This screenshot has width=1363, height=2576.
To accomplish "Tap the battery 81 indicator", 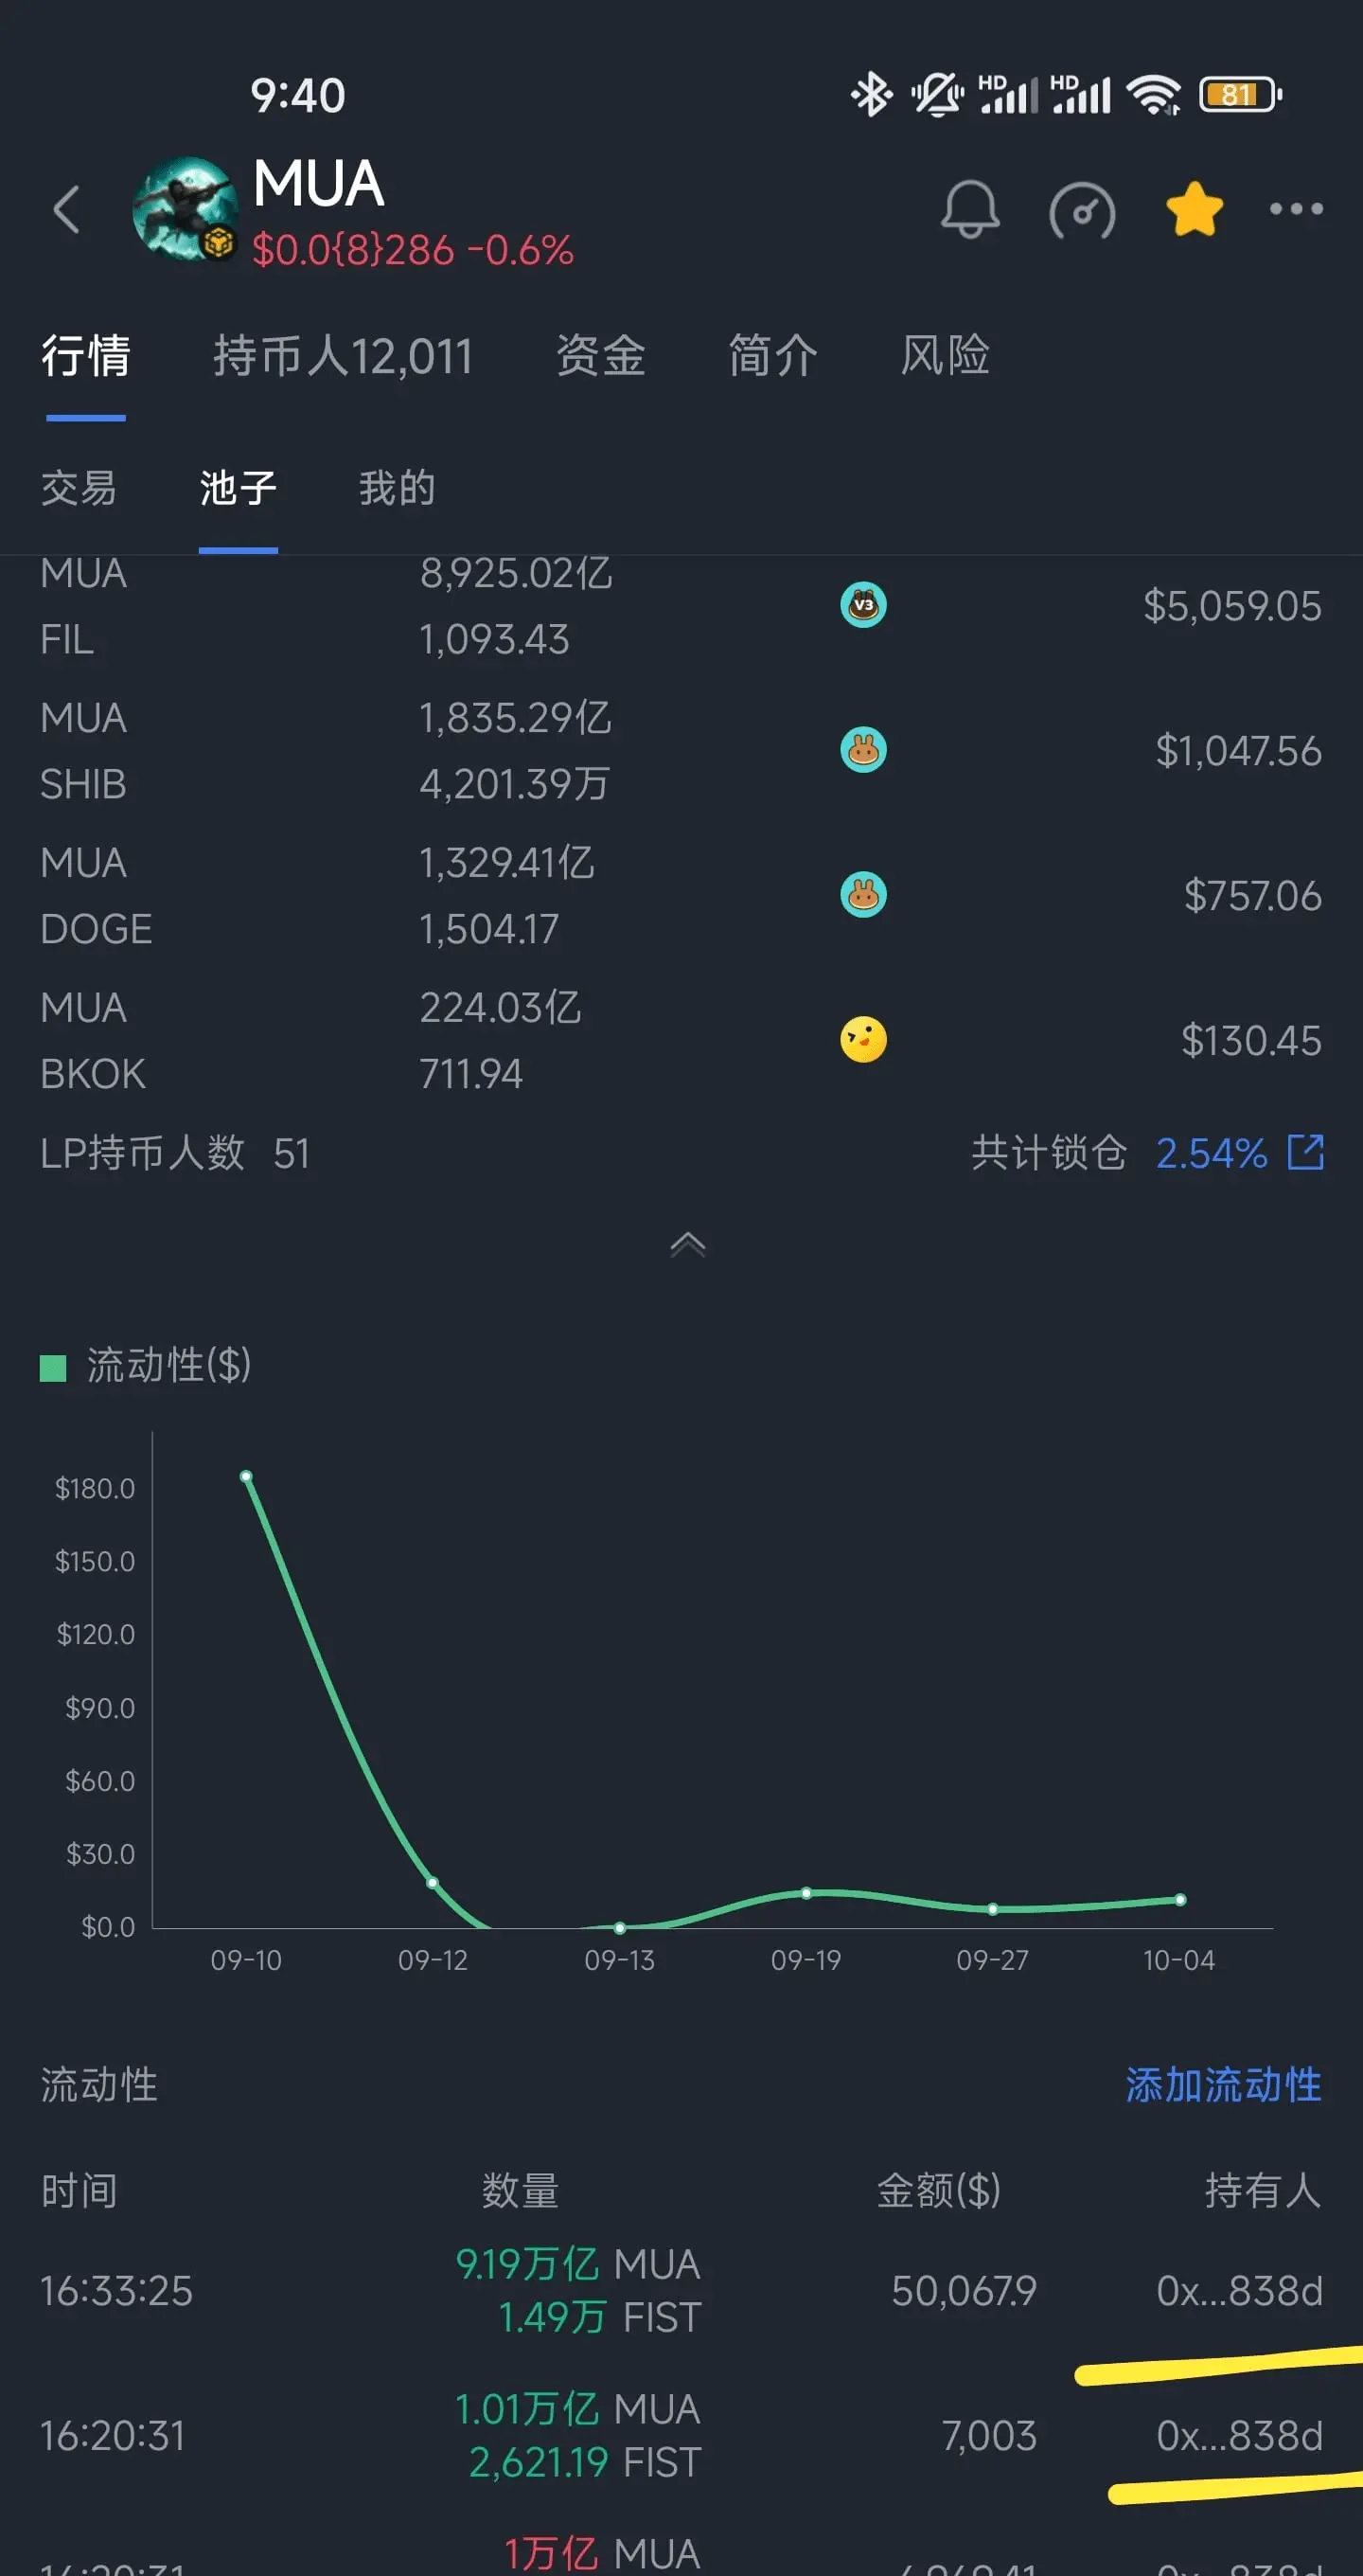I will click(x=1240, y=95).
